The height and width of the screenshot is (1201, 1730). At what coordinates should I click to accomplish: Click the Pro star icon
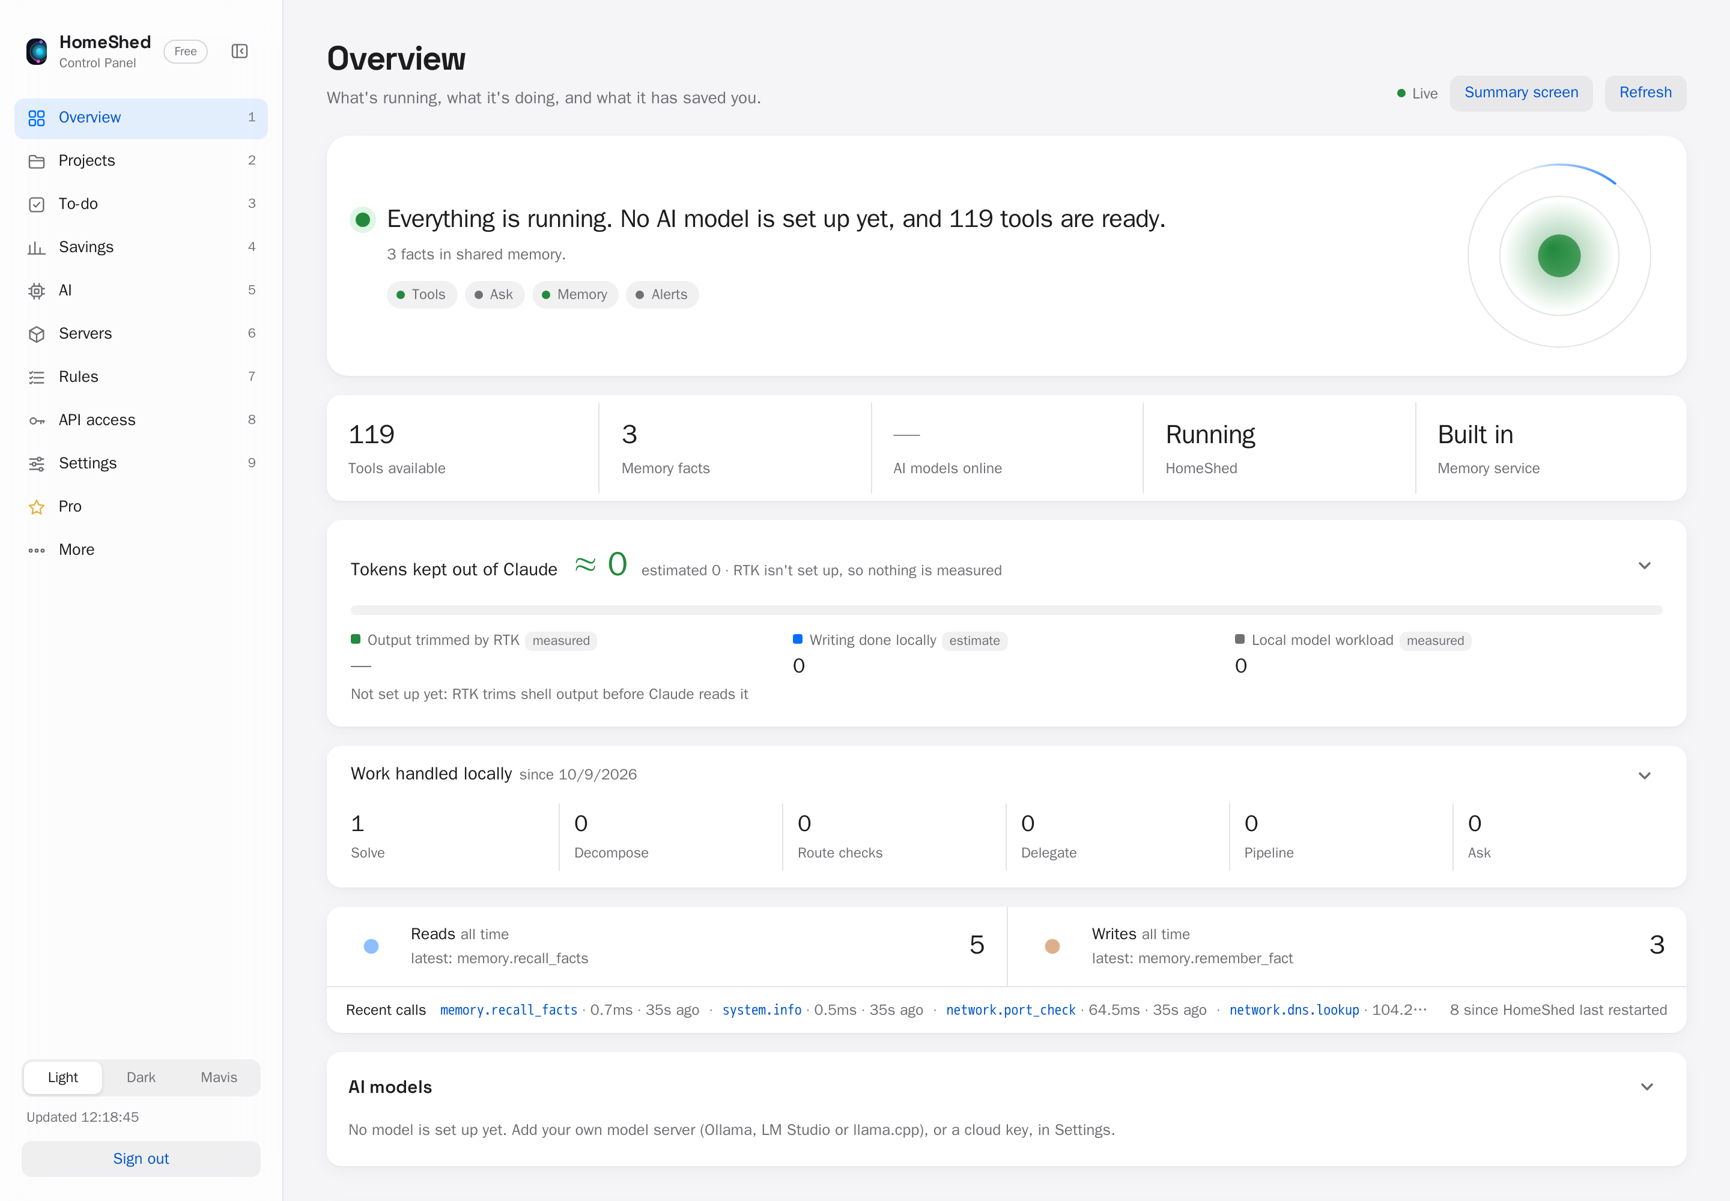click(x=36, y=507)
